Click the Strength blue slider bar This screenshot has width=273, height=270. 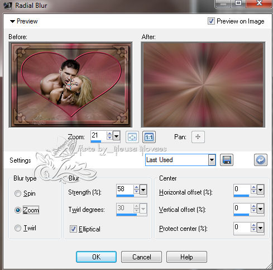125,196
